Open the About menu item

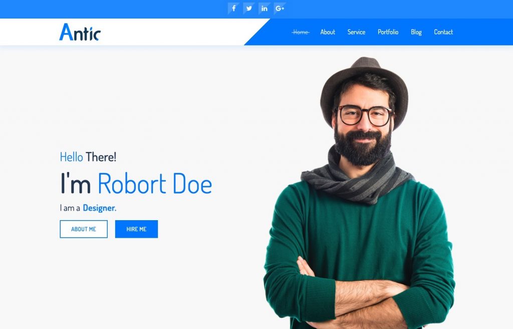[328, 32]
